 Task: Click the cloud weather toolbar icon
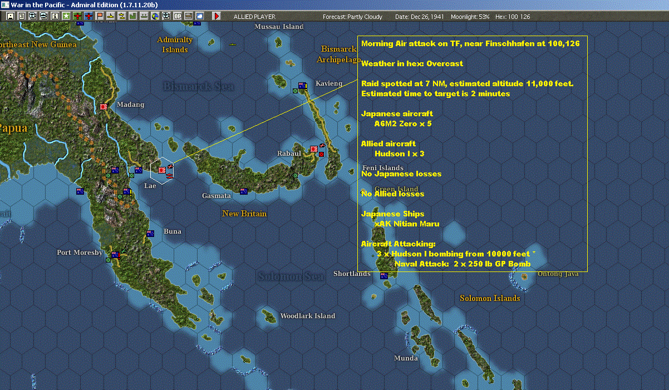[x=200, y=17]
